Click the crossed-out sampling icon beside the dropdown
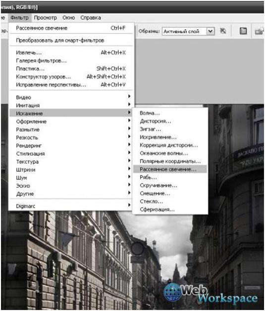The image size is (265, 311). [x=223, y=31]
